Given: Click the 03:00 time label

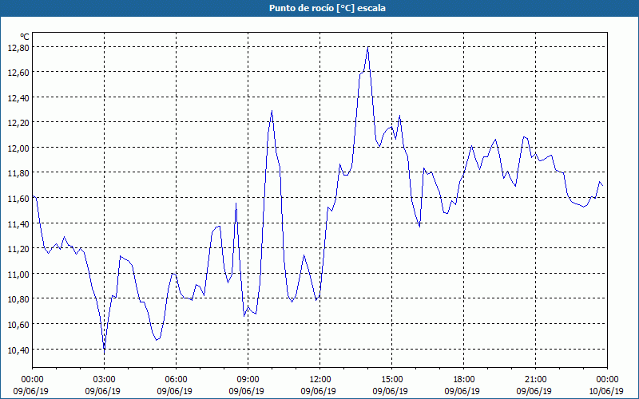Looking at the screenshot, I should 105,380.
